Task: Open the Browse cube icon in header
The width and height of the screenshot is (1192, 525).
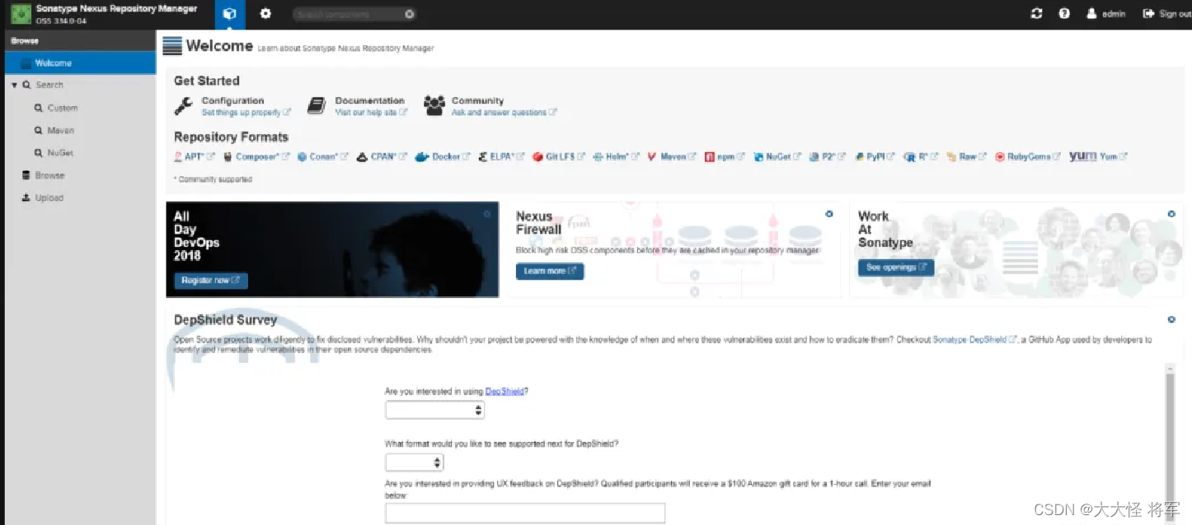Action: pos(230,14)
